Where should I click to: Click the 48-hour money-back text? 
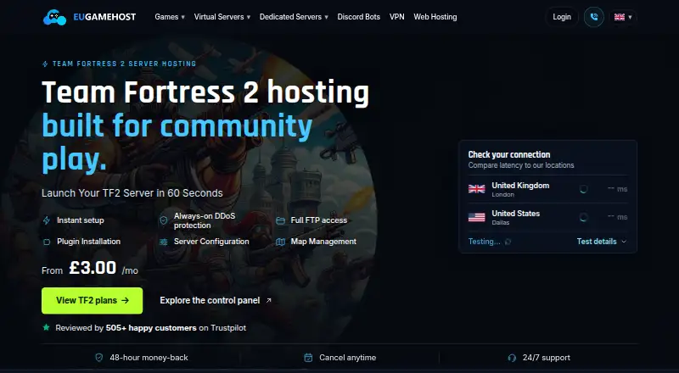(x=149, y=358)
